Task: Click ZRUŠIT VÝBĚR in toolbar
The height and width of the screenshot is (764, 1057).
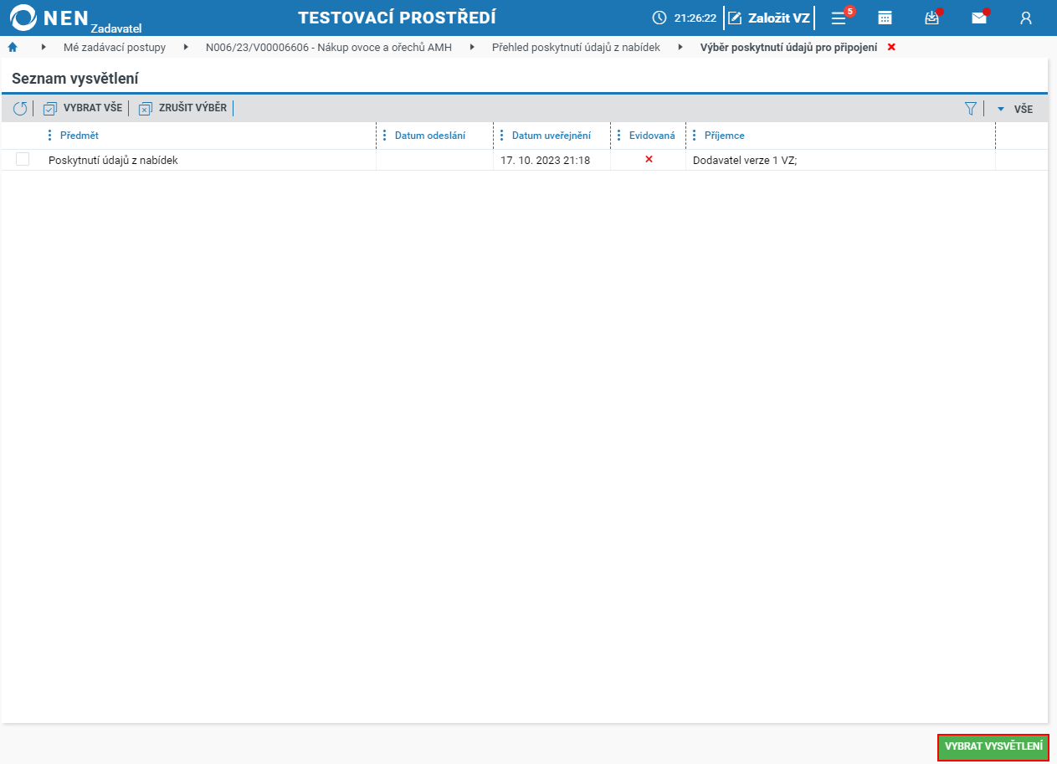Action: (182, 108)
